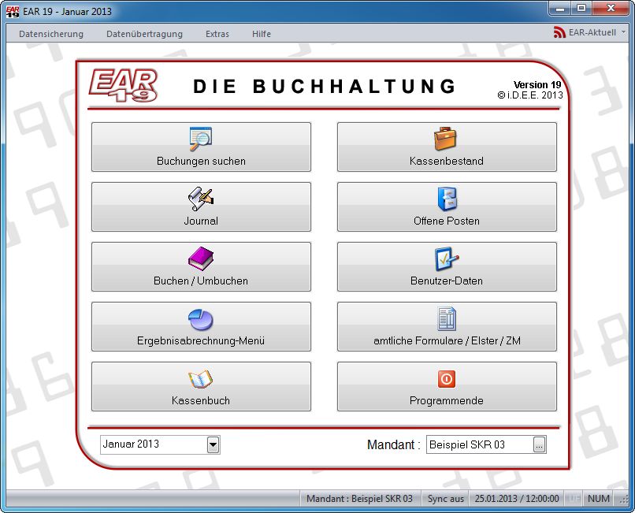Expand the EAR-Aktuell news feed dropdown
Viewport: 635px width, 513px height.
(x=623, y=32)
